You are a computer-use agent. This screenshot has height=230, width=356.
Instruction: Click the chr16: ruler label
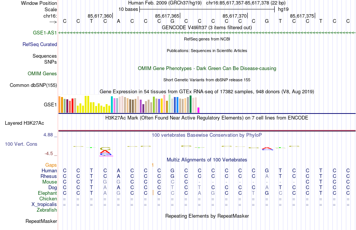[50, 16]
